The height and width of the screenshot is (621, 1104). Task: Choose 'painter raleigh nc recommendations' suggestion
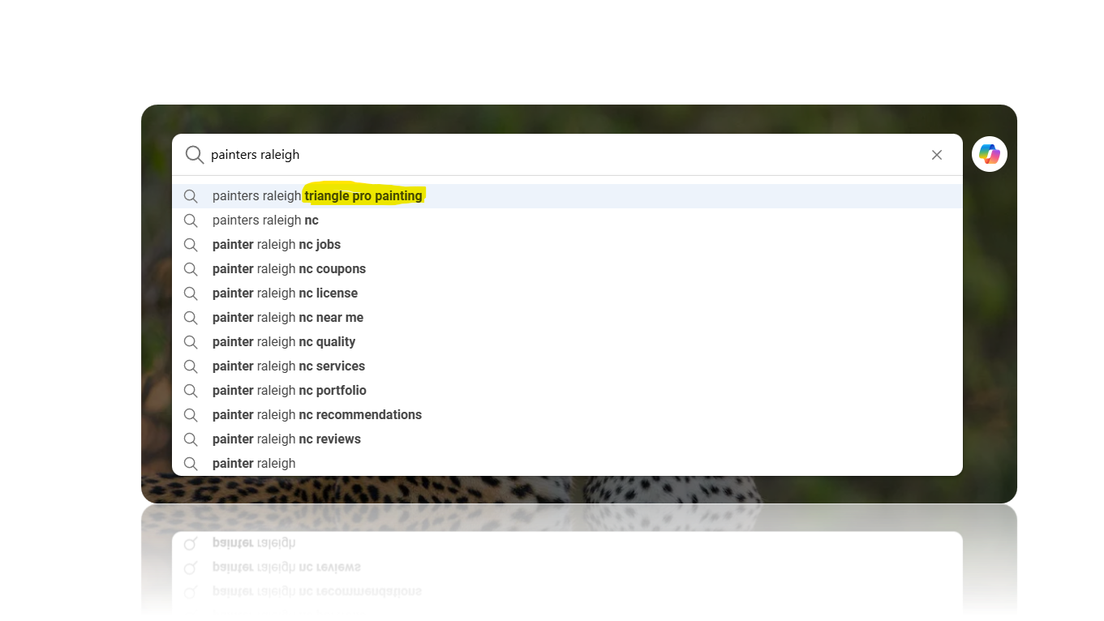point(316,415)
